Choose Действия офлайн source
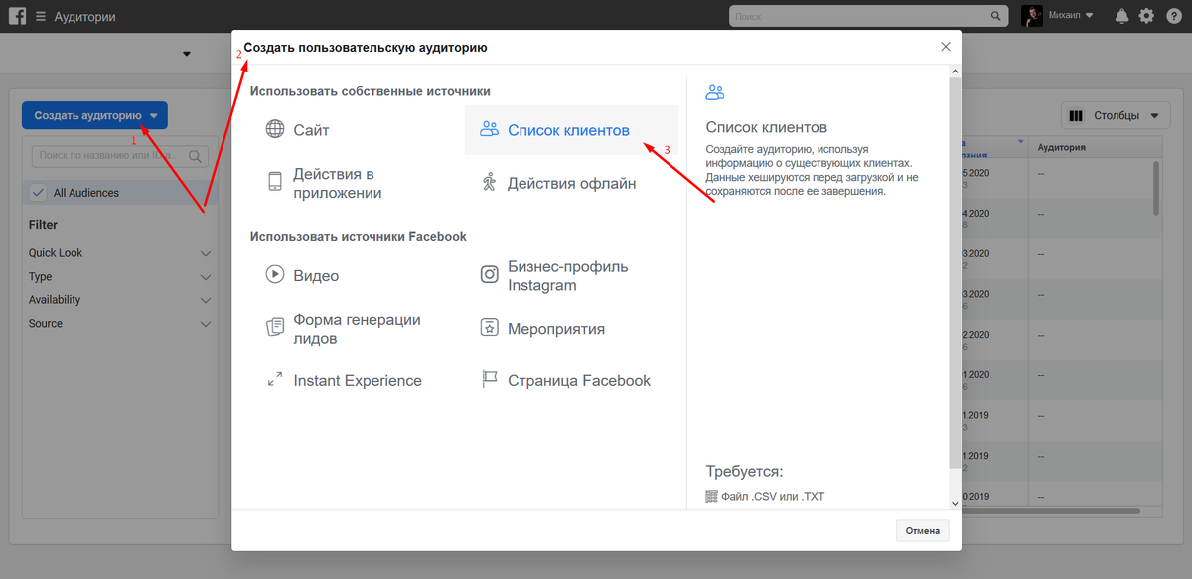The image size is (1192, 579). pos(571,183)
